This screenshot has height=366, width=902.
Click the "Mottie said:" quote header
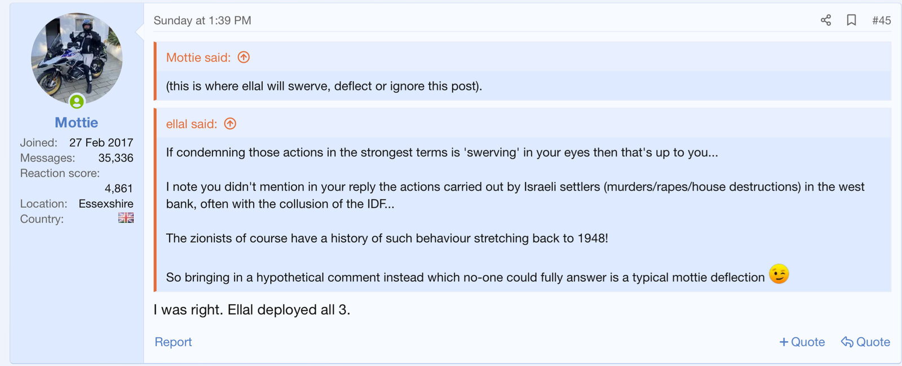pyautogui.click(x=198, y=57)
